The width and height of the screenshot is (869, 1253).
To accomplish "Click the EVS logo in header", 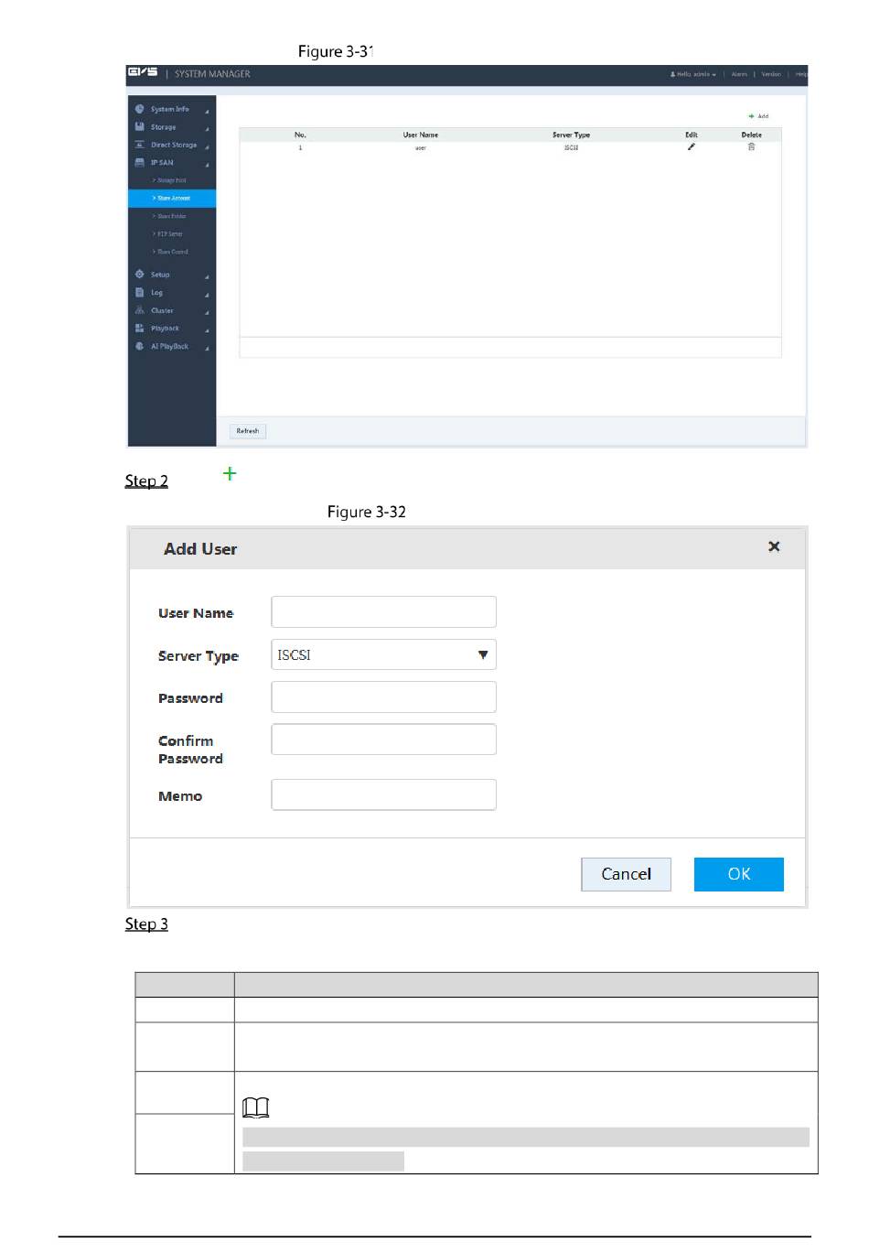I will (142, 72).
